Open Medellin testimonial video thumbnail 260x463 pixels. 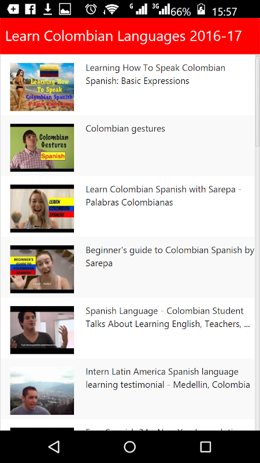pos(42,391)
